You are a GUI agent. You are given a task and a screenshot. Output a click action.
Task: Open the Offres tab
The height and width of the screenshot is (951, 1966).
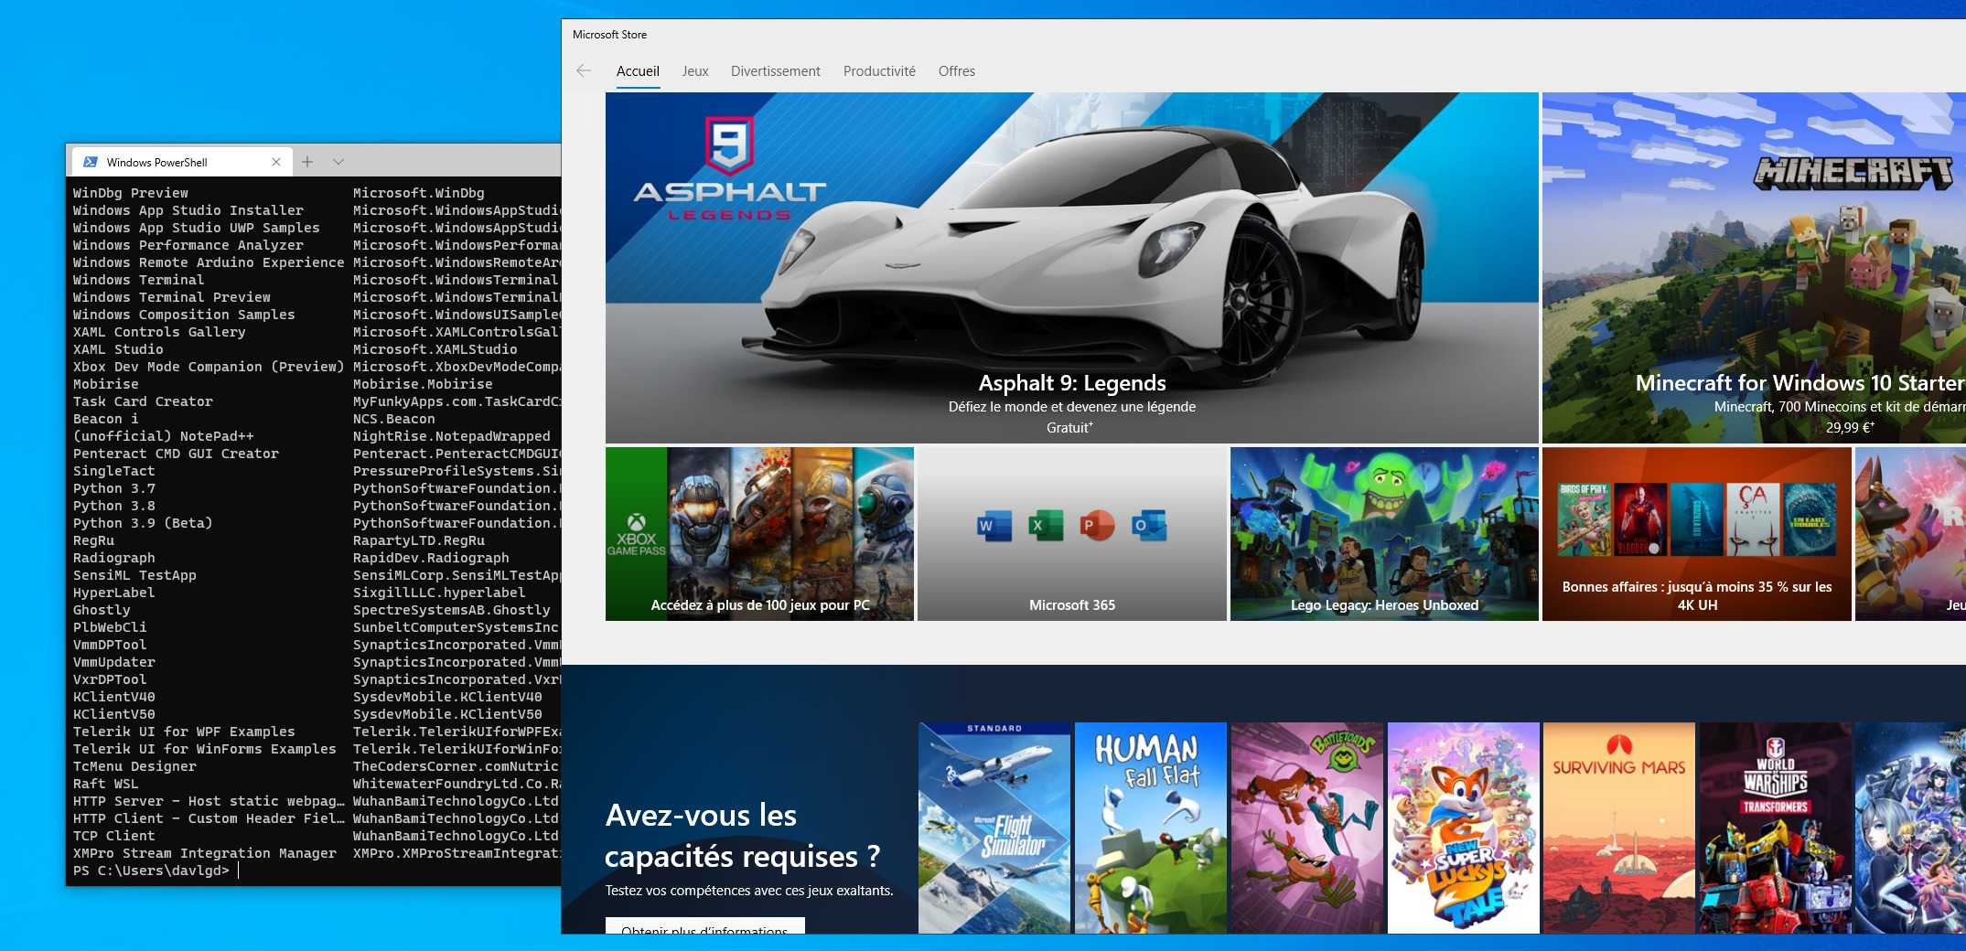(956, 70)
